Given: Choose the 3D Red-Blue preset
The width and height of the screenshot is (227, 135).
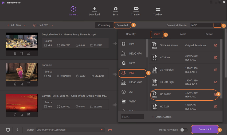Looking at the screenshot, I should coord(184,70).
